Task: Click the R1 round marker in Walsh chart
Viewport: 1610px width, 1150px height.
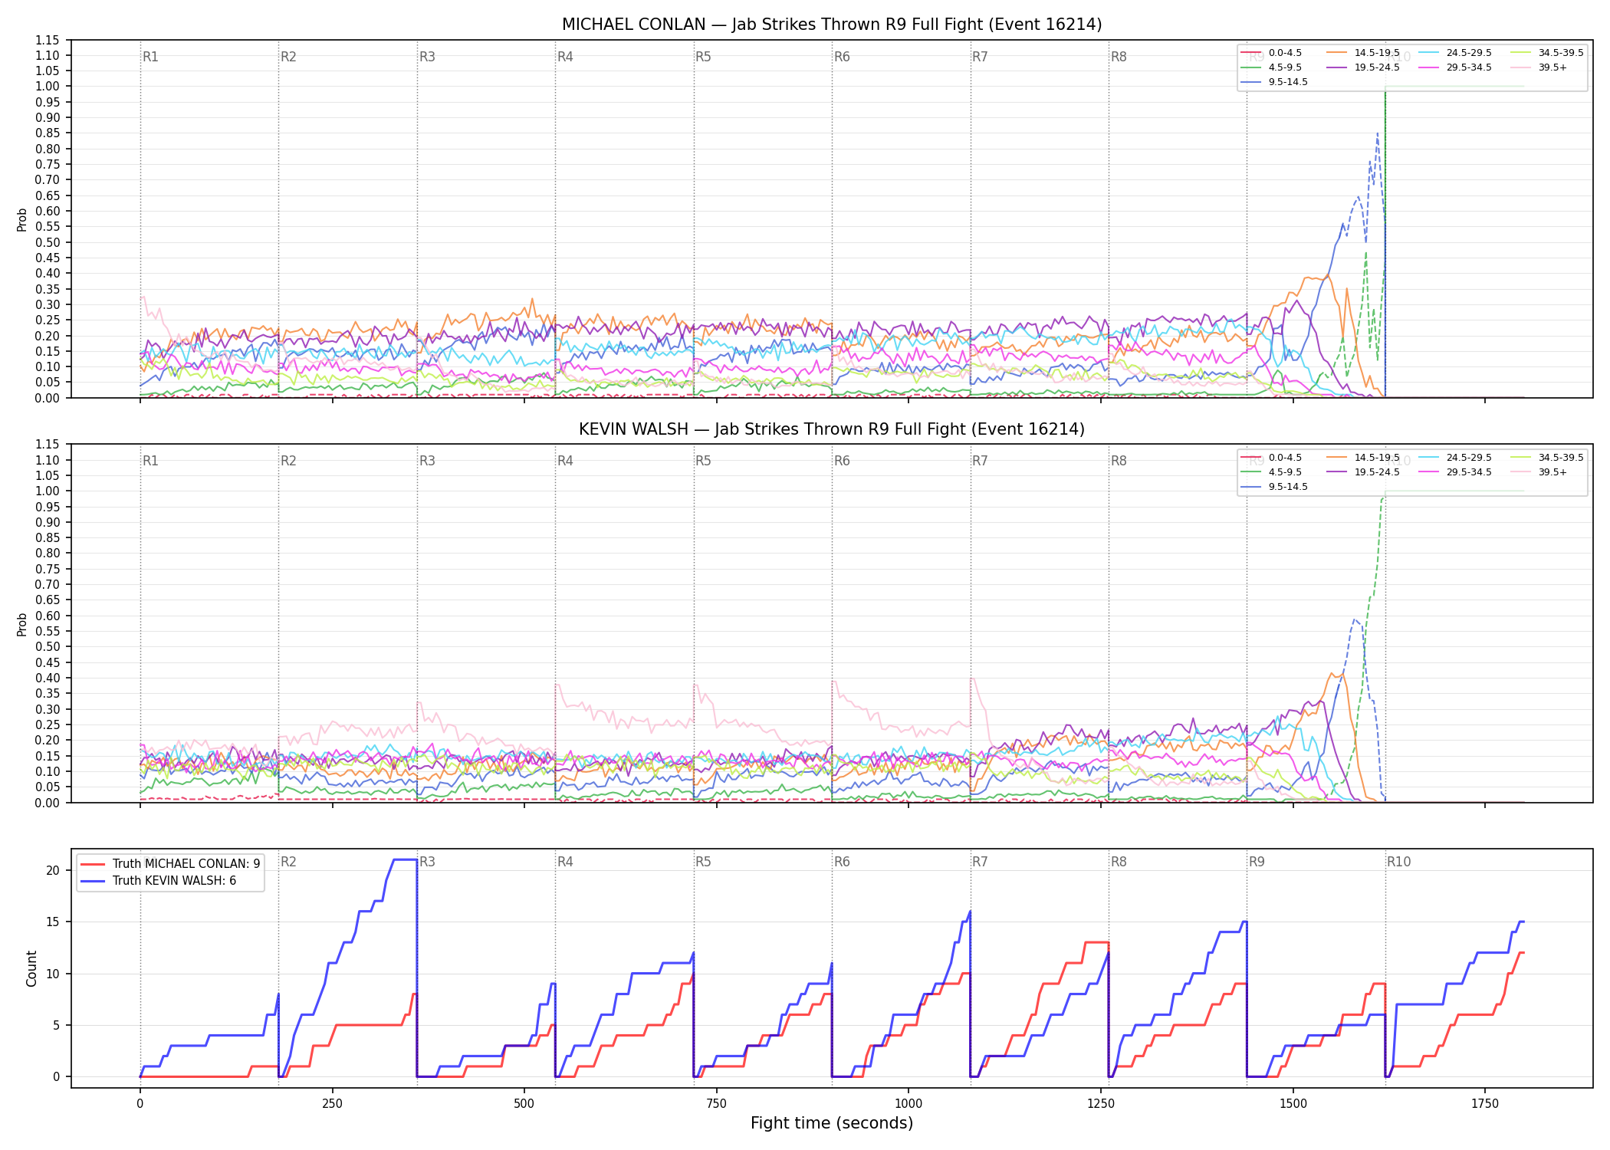Action: coord(150,461)
